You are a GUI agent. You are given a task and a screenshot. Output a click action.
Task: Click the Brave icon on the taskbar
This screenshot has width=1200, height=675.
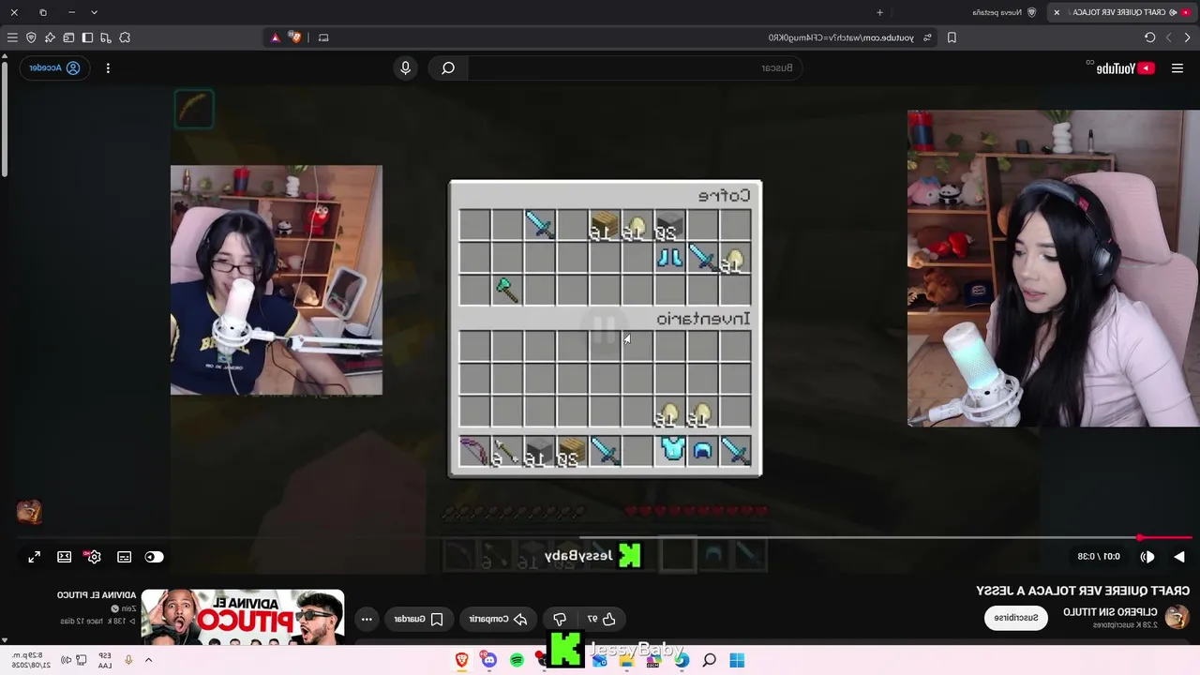tap(461, 660)
